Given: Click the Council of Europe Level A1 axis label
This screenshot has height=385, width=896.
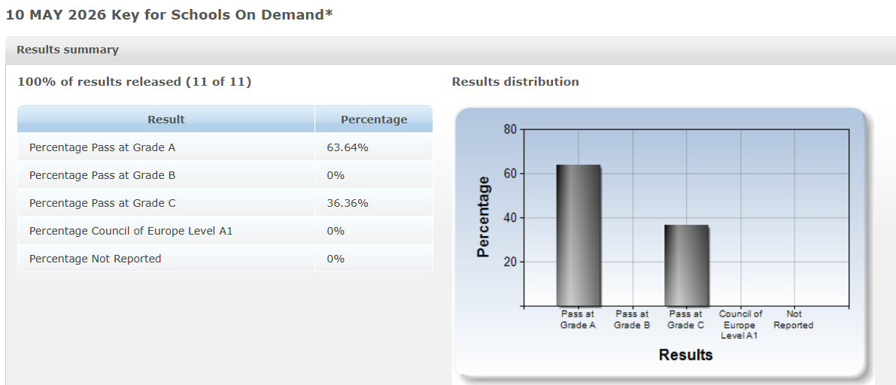Looking at the screenshot, I should [740, 325].
